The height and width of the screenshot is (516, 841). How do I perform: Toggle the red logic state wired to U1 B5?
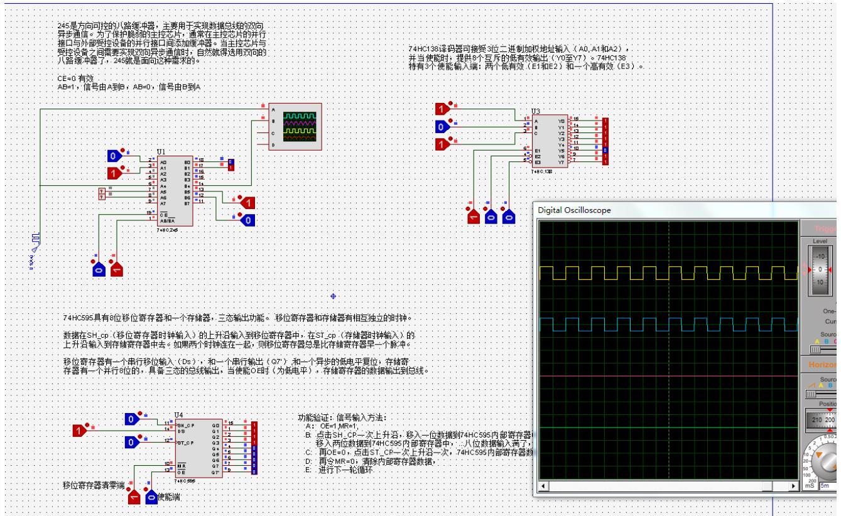248,203
